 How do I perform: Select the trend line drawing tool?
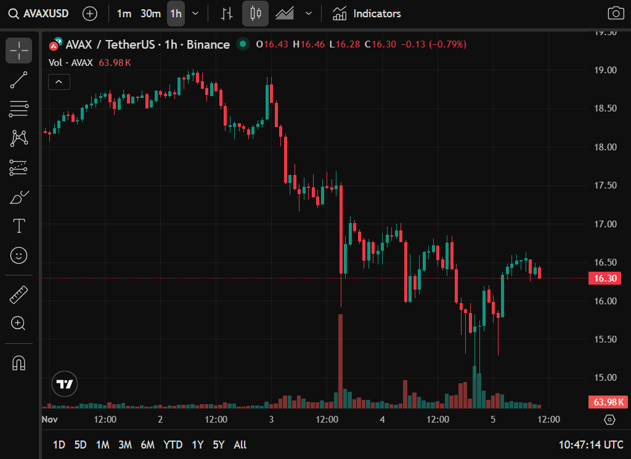[x=18, y=80]
